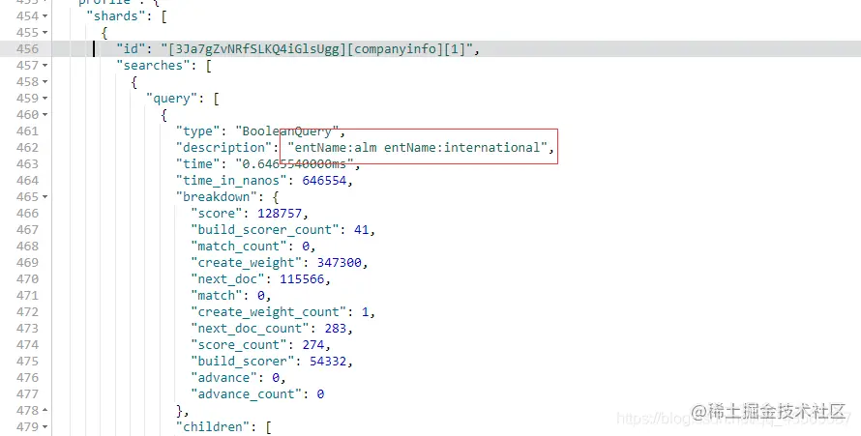Click the build_scorer_count value 41

click(x=361, y=230)
